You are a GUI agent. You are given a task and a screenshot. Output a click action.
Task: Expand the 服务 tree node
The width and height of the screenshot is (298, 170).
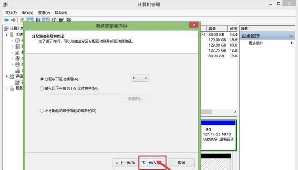7,88
